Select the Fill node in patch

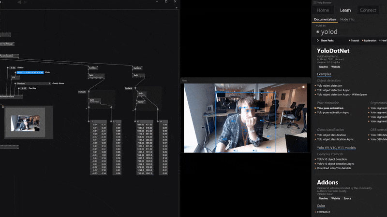tap(15, 78)
